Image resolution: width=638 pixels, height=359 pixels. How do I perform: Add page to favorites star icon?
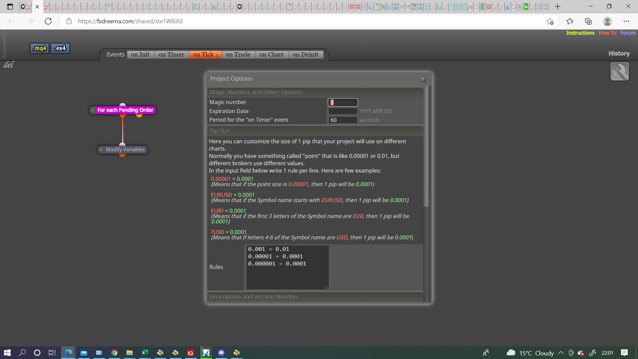(550, 21)
